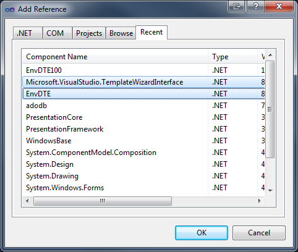Viewport: 298px width, 252px height.
Task: Click the help question mark button
Action: click(255, 7)
